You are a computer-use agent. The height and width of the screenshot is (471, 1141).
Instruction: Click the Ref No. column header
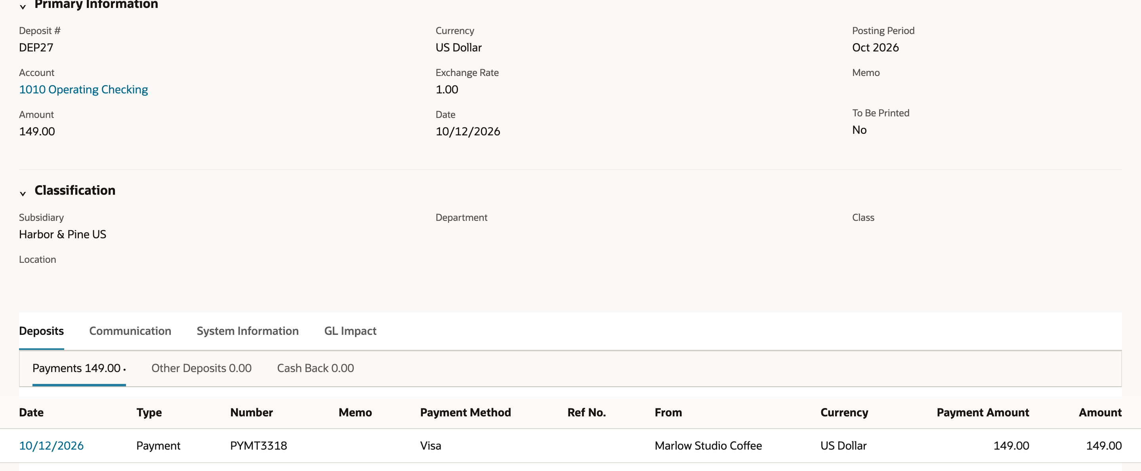(586, 412)
